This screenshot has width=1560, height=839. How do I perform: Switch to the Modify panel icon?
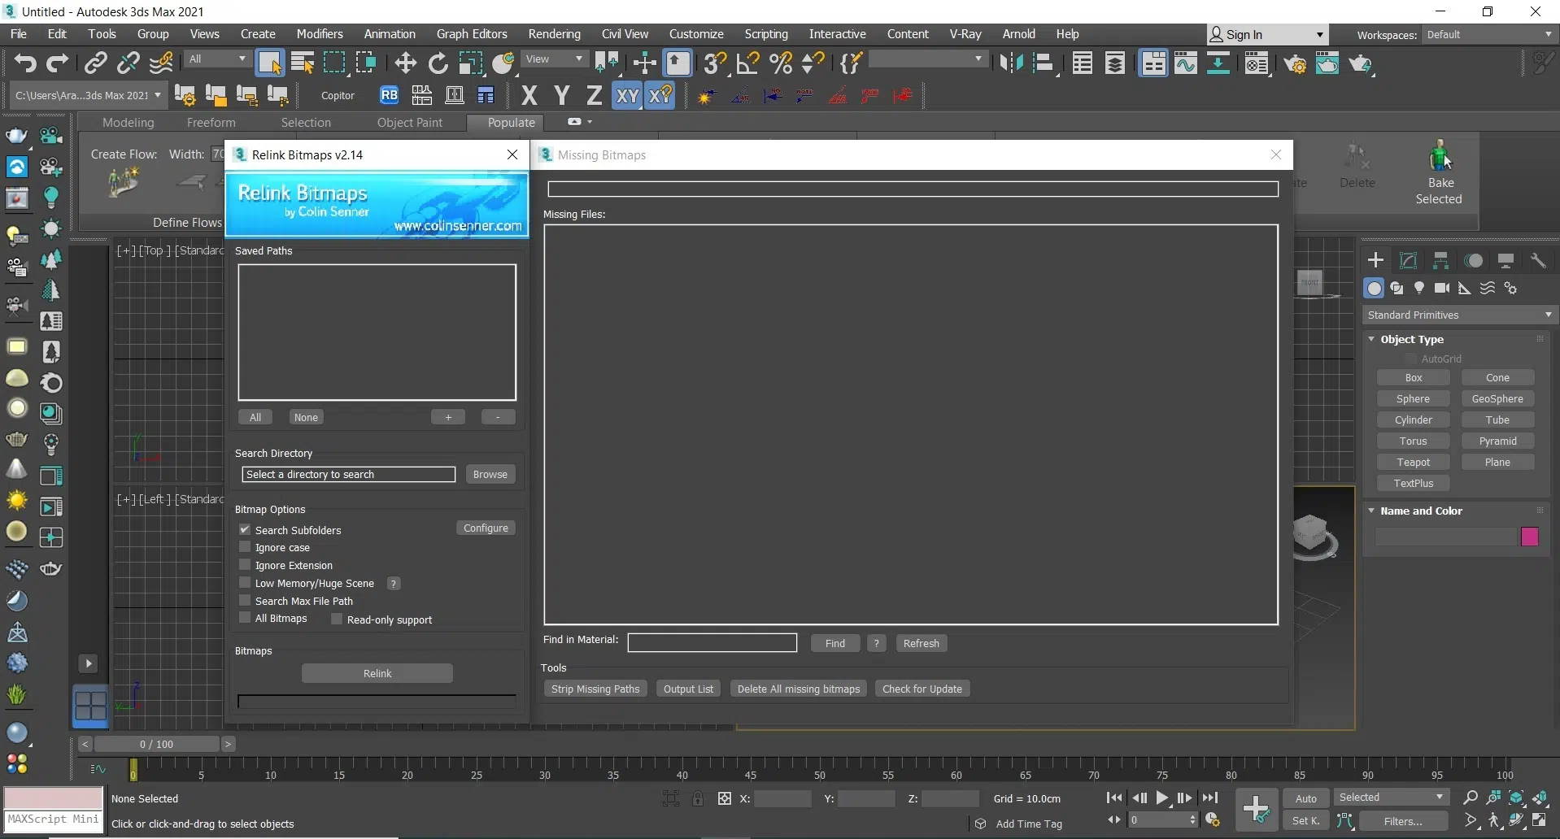click(x=1408, y=260)
